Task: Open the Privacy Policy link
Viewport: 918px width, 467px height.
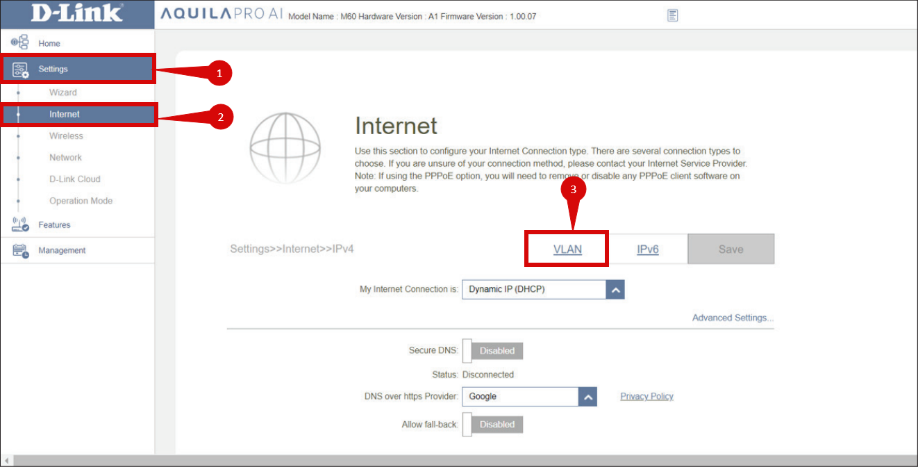Action: pos(646,396)
